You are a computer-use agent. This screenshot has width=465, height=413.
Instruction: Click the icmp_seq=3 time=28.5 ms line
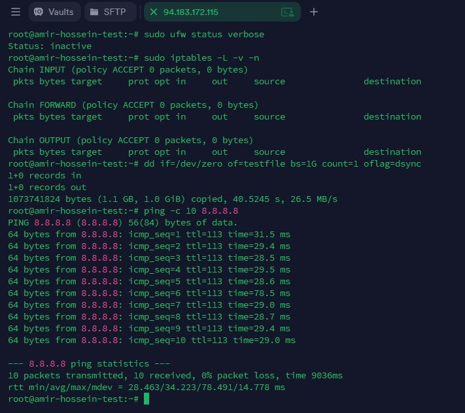point(149,257)
